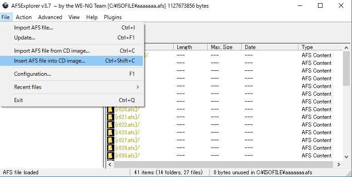352x177 pixels.
Task: Click the vertical scrollbar down arrow
Action: point(347,157)
